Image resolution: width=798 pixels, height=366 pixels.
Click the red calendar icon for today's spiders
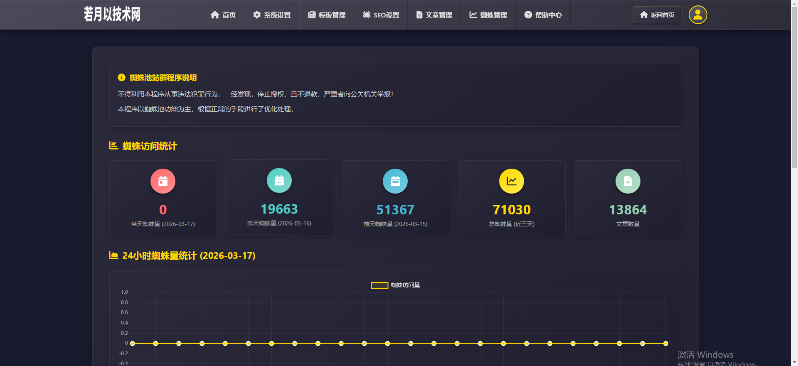(163, 181)
